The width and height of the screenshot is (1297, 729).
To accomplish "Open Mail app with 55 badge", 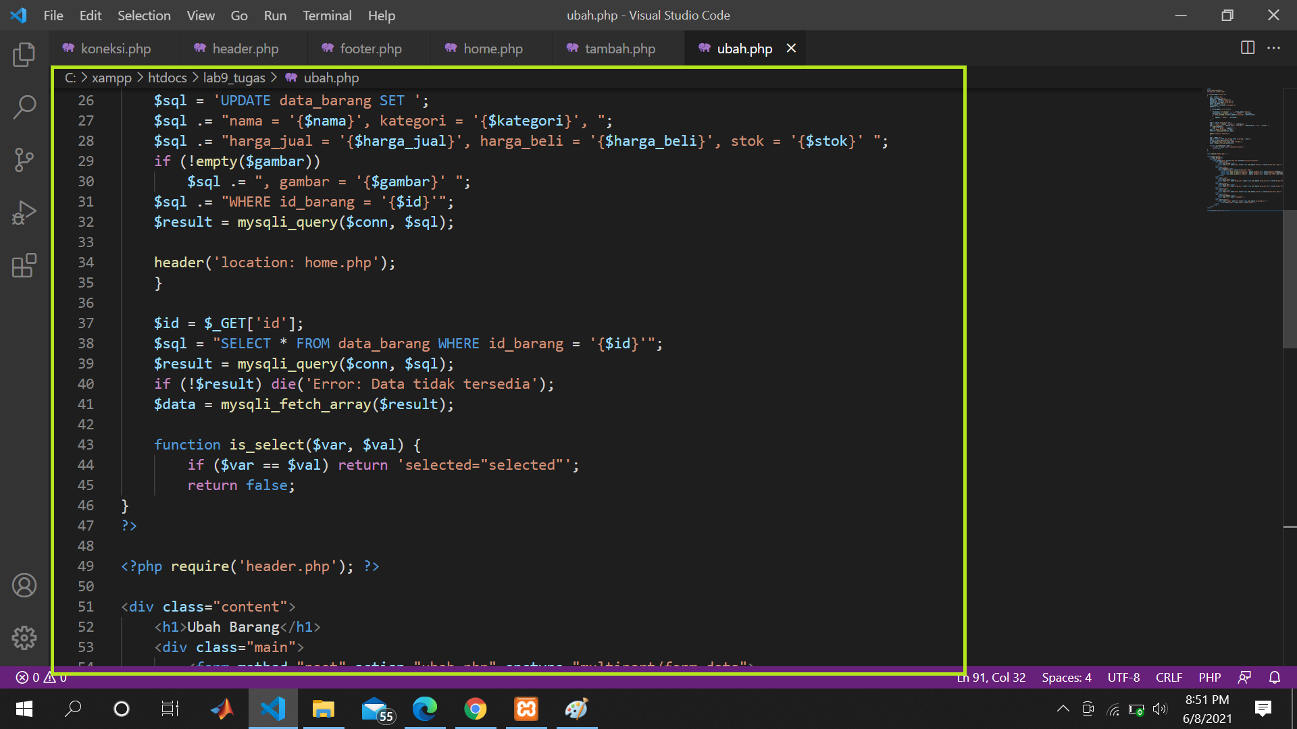I will tap(377, 710).
